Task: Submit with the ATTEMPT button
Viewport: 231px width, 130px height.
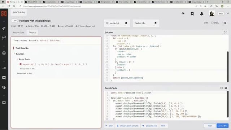Action: [222, 126]
